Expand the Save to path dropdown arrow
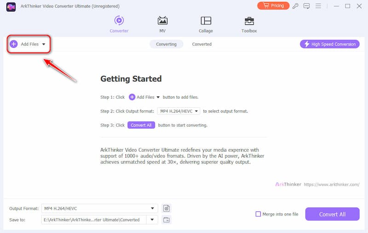The width and height of the screenshot is (368, 233). click(x=152, y=220)
